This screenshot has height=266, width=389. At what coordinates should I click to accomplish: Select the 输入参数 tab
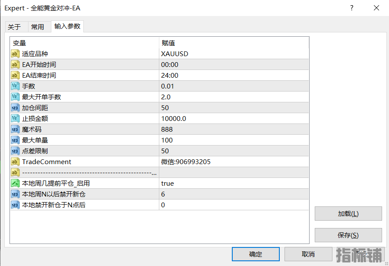click(67, 26)
